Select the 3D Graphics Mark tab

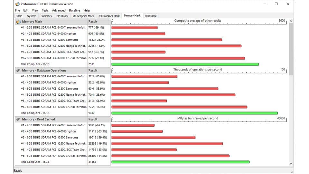(x=109, y=16)
